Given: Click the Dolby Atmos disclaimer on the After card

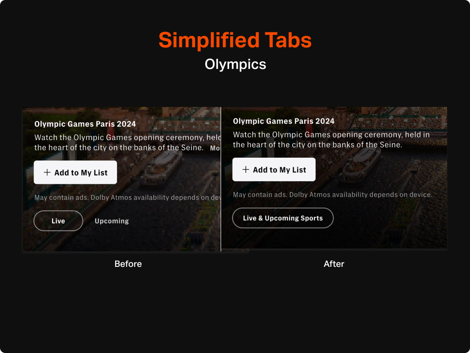Looking at the screenshot, I should click(x=332, y=194).
